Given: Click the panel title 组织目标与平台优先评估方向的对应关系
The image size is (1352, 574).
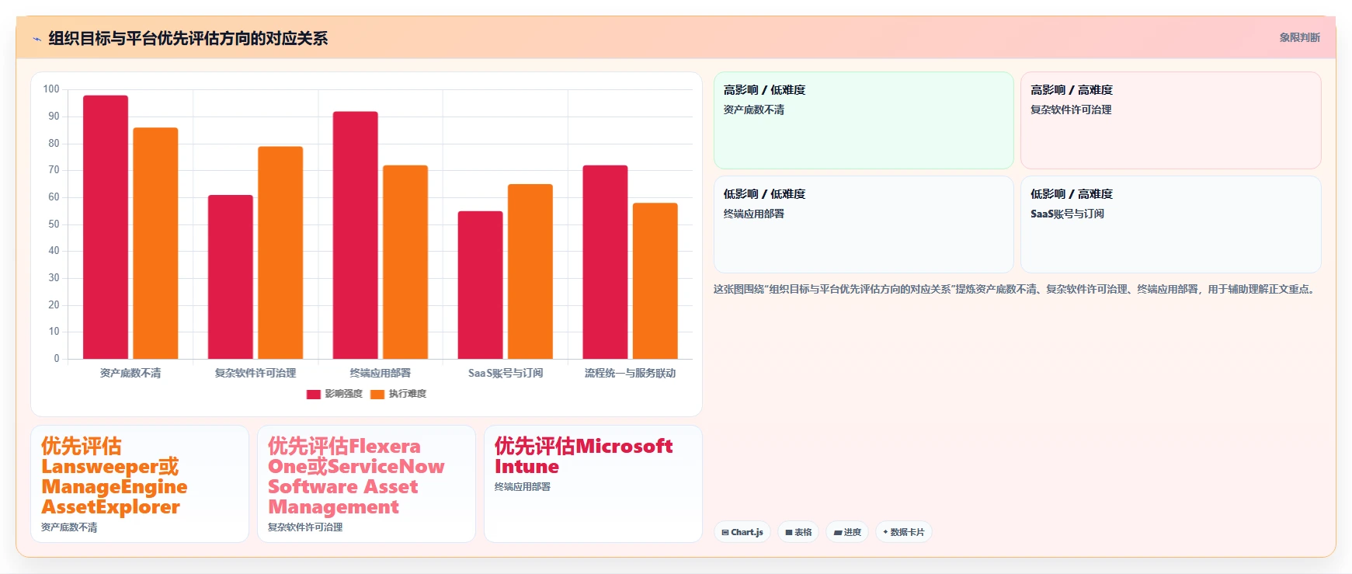Looking at the screenshot, I should [188, 38].
